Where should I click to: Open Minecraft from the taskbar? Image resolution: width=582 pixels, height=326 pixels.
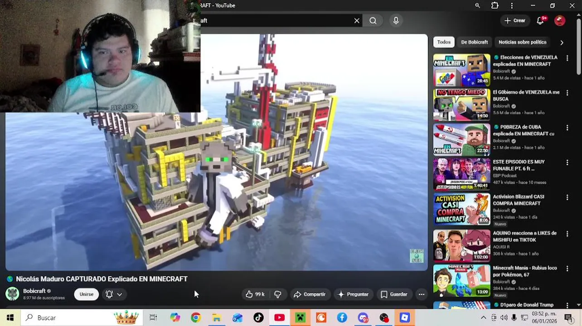[x=300, y=318]
